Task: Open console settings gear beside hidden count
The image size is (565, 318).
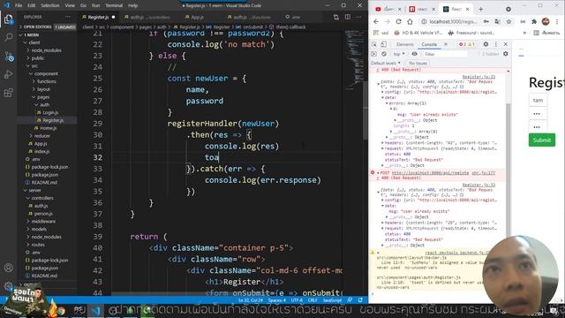Action: pyautogui.click(x=506, y=54)
